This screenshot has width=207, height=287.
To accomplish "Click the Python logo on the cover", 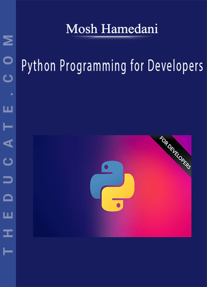I will (112, 186).
